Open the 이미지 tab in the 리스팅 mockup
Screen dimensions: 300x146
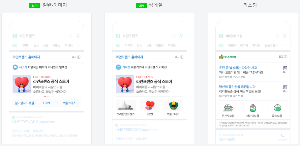click(x=244, y=45)
